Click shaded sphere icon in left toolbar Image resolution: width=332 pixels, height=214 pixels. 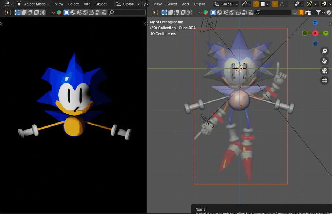click(73, 13)
